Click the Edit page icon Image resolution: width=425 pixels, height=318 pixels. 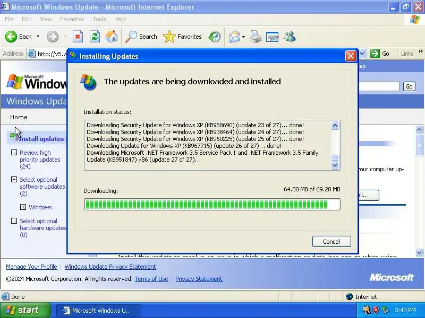tap(273, 37)
